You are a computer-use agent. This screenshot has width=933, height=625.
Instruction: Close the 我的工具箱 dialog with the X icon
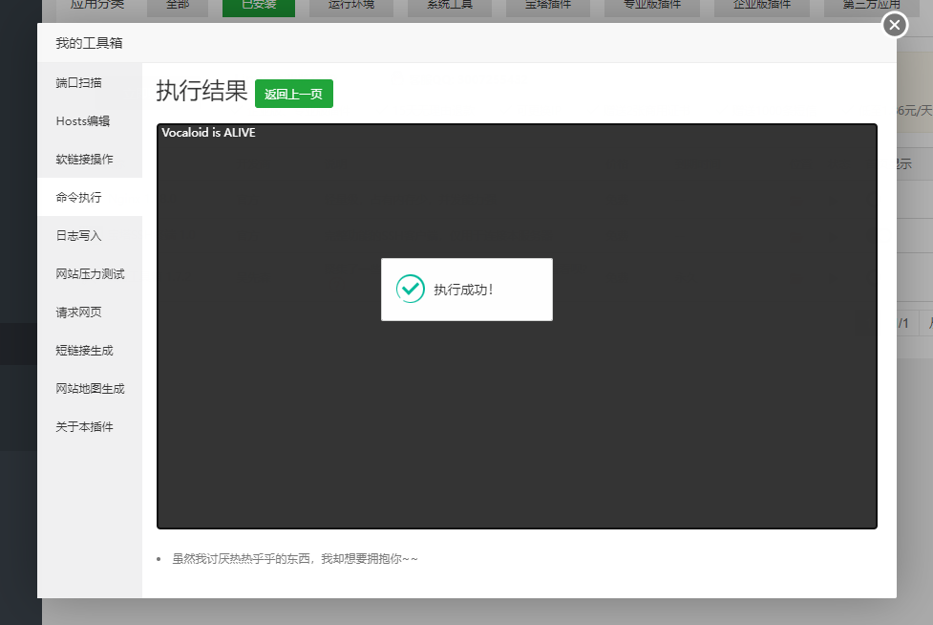coord(894,25)
